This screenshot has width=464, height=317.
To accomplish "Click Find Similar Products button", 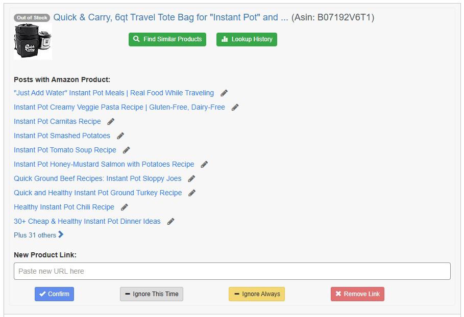I will coord(167,39).
